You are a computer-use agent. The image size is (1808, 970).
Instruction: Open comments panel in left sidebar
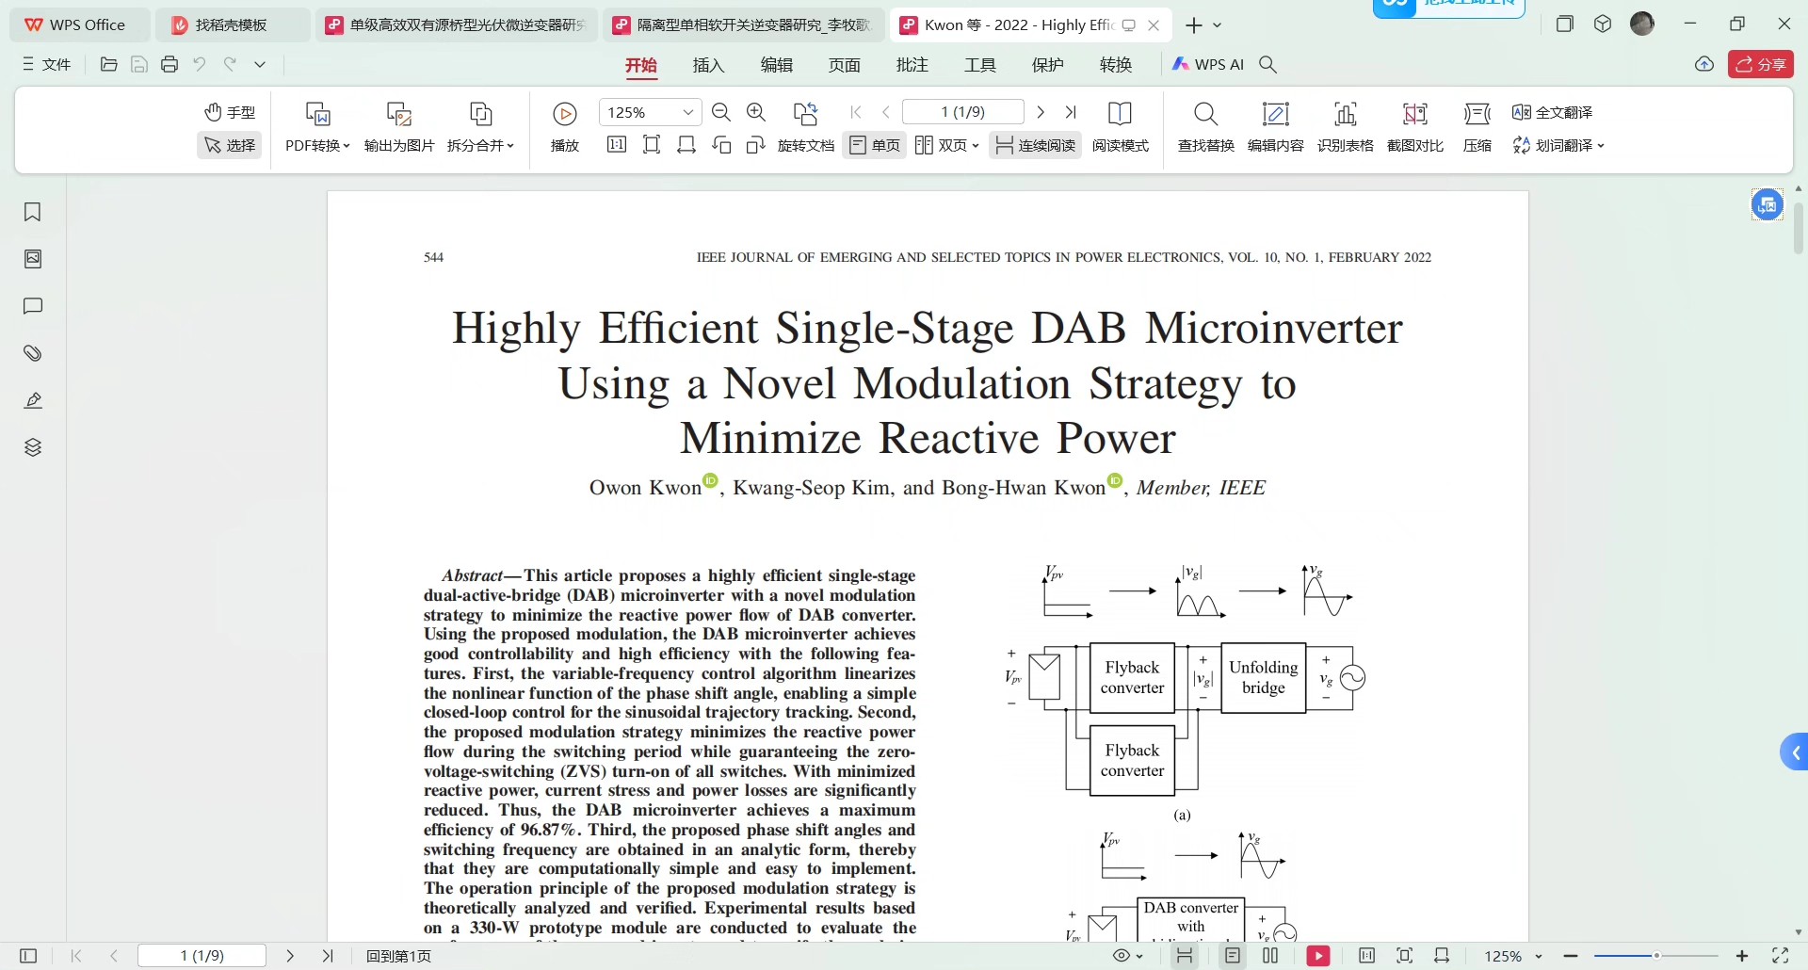point(33,306)
